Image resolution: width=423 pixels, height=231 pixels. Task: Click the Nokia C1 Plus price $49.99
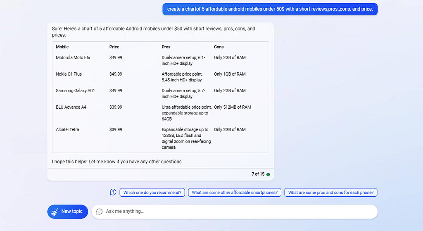[x=116, y=74]
